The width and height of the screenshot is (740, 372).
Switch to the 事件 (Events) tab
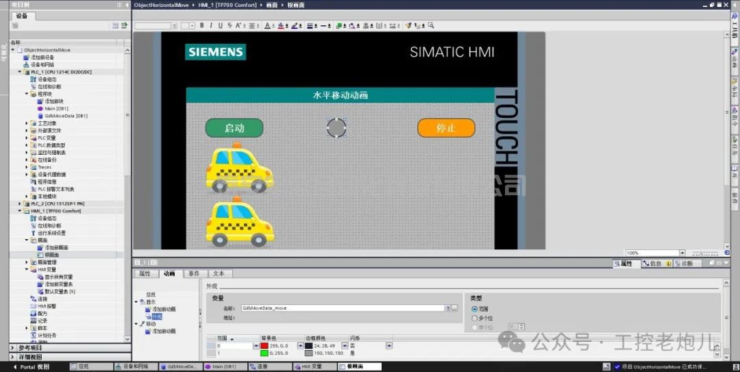tap(194, 273)
